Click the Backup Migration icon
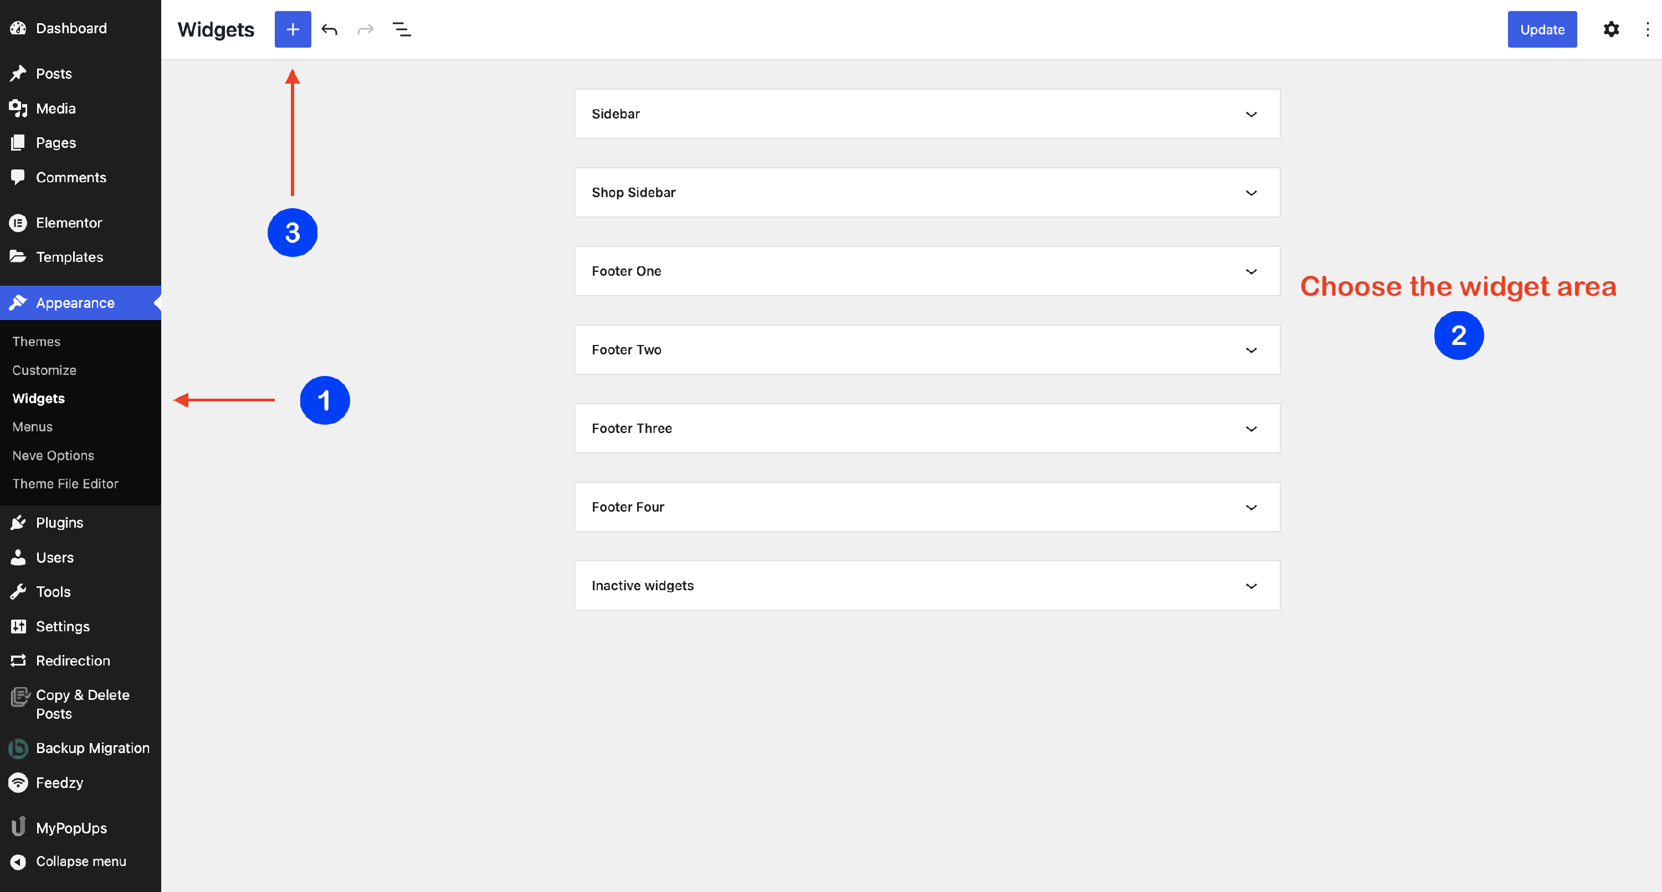This screenshot has height=892, width=1662. (18, 748)
